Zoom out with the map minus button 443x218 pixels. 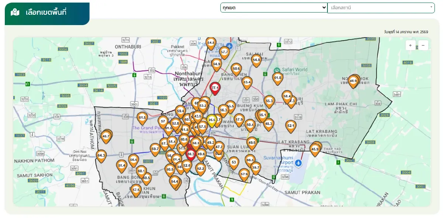click(x=423, y=45)
